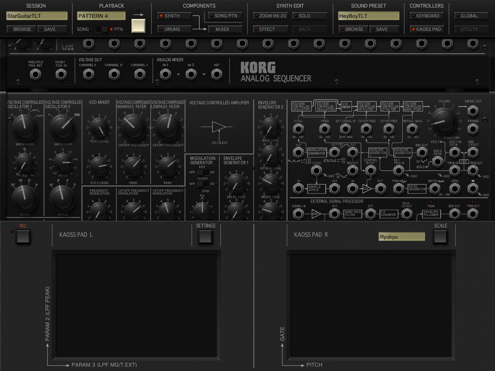The image size is (495, 371).
Task: Click the FREQ patch jack
Action: [x=324, y=129]
